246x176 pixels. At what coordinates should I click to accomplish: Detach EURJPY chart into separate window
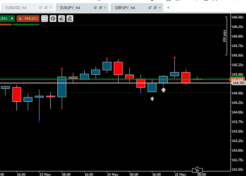[x=95, y=8]
